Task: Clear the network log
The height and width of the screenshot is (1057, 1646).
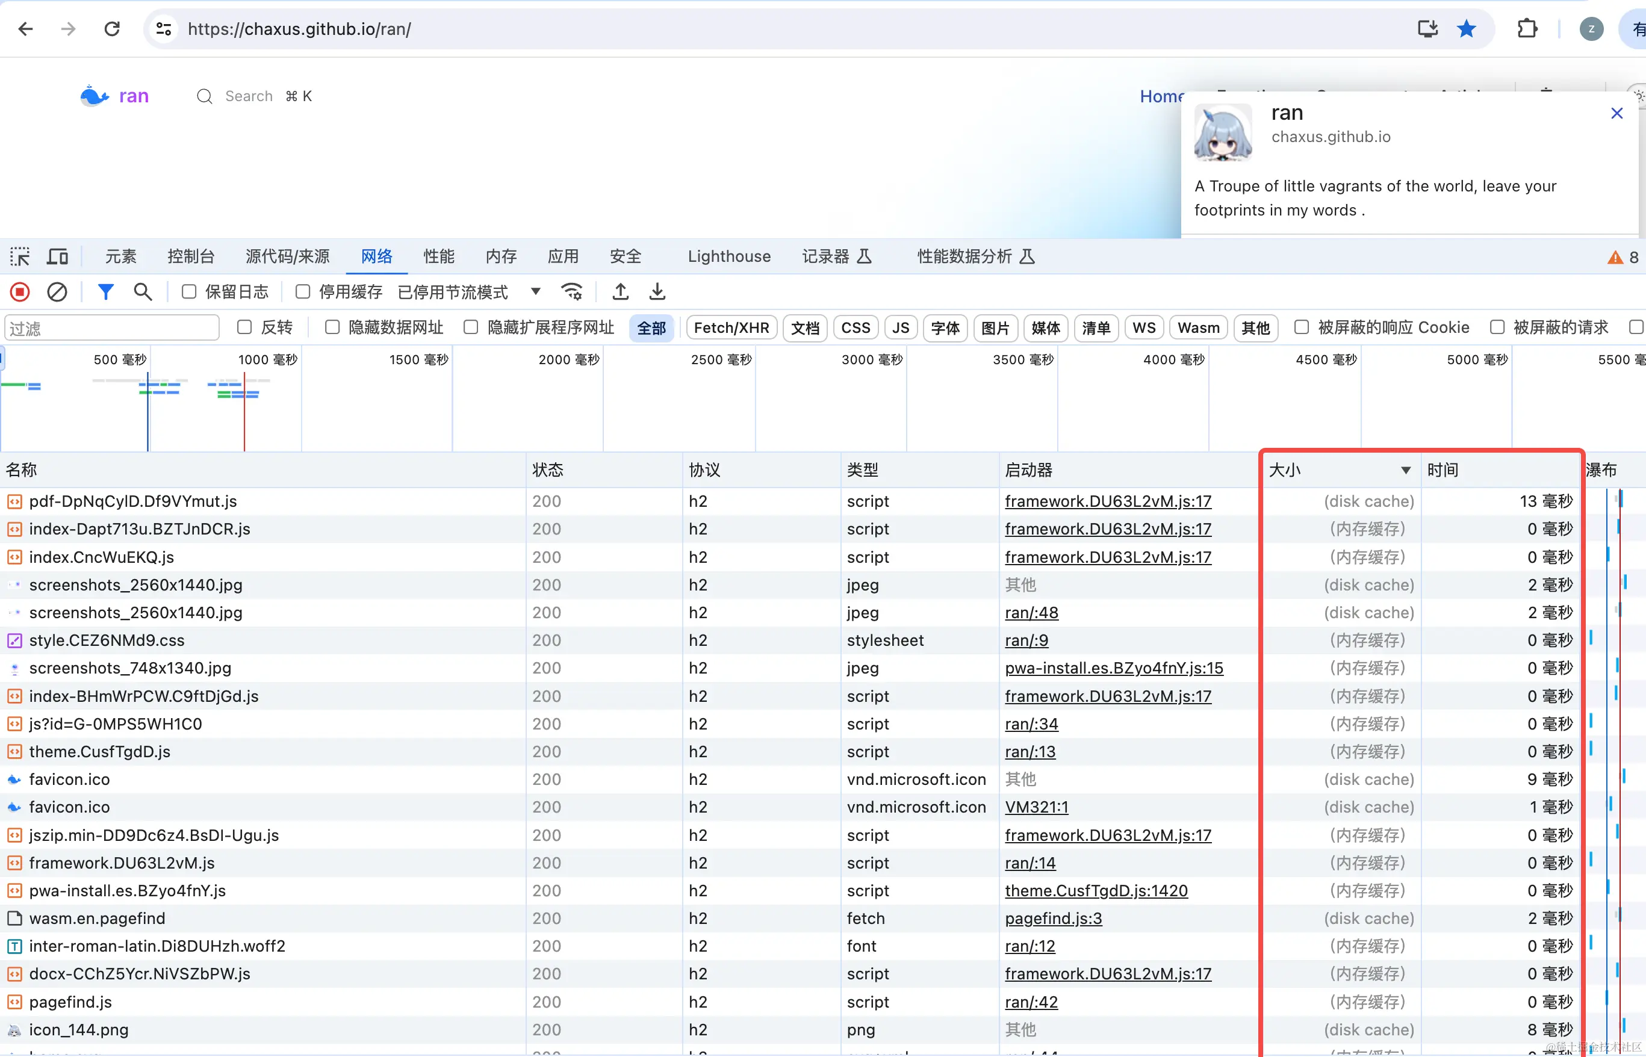Action: [x=57, y=293]
